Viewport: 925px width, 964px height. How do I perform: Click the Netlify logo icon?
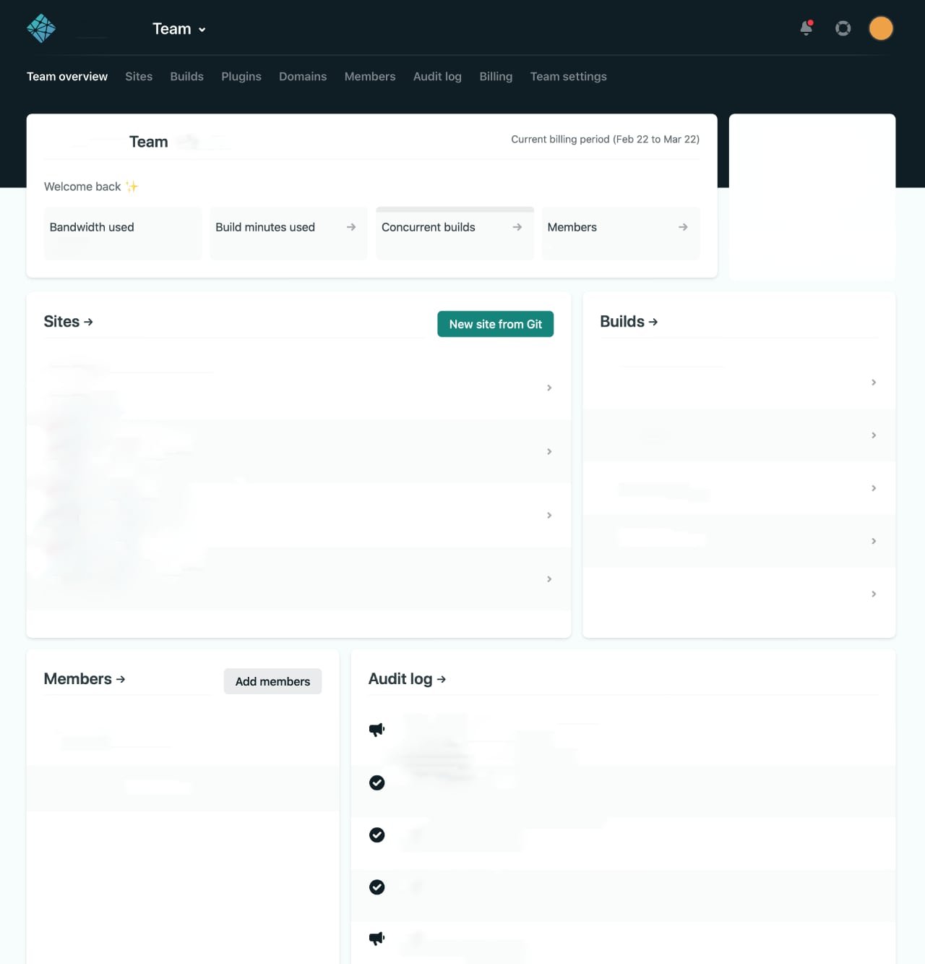tap(41, 29)
